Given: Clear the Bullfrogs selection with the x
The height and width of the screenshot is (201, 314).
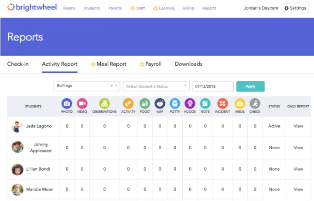Looking at the screenshot, I should pyautogui.click(x=112, y=86).
